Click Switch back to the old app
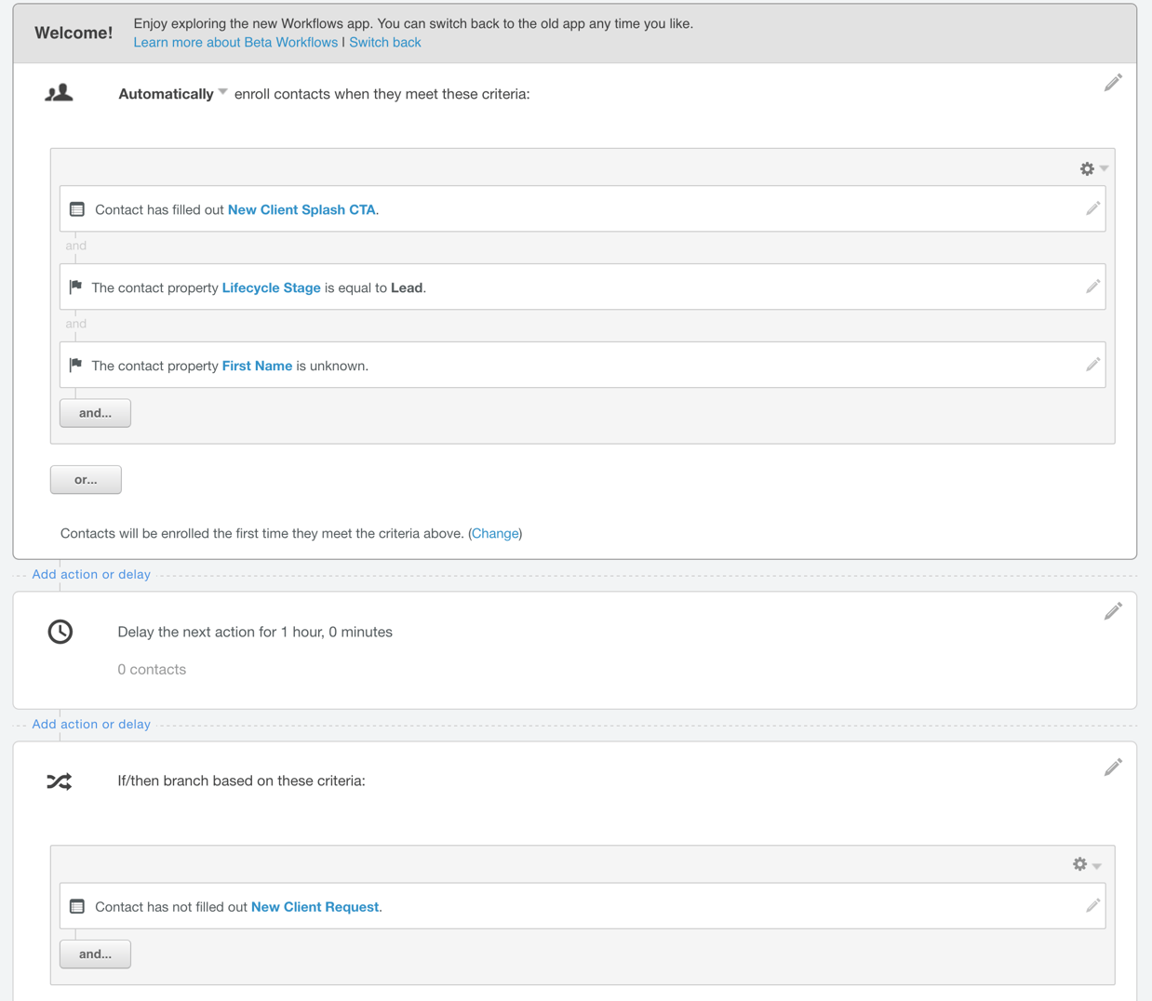The image size is (1152, 1001). click(384, 42)
